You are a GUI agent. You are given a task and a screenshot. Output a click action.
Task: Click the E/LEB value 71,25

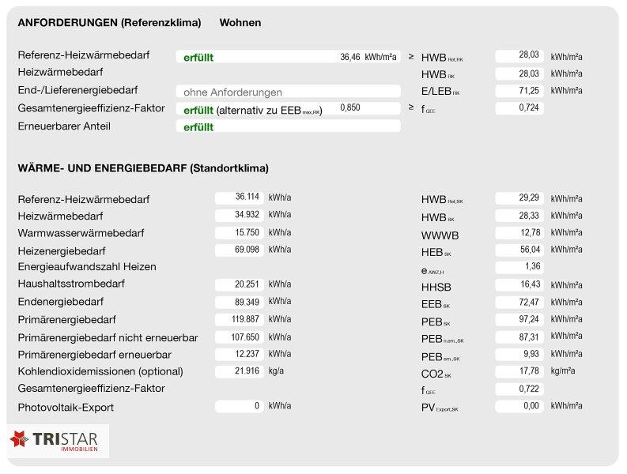point(519,91)
